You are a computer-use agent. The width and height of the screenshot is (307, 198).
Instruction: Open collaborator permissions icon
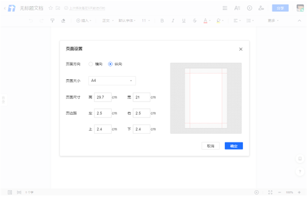coord(261,8)
